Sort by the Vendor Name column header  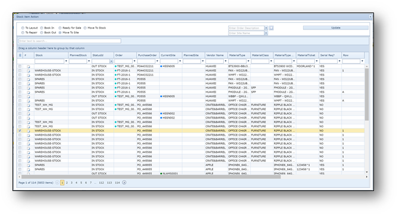216,55
